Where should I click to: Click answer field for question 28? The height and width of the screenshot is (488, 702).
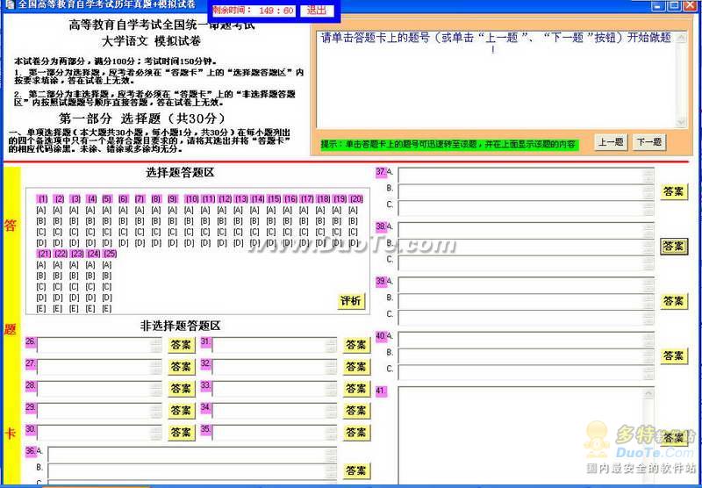click(x=99, y=389)
